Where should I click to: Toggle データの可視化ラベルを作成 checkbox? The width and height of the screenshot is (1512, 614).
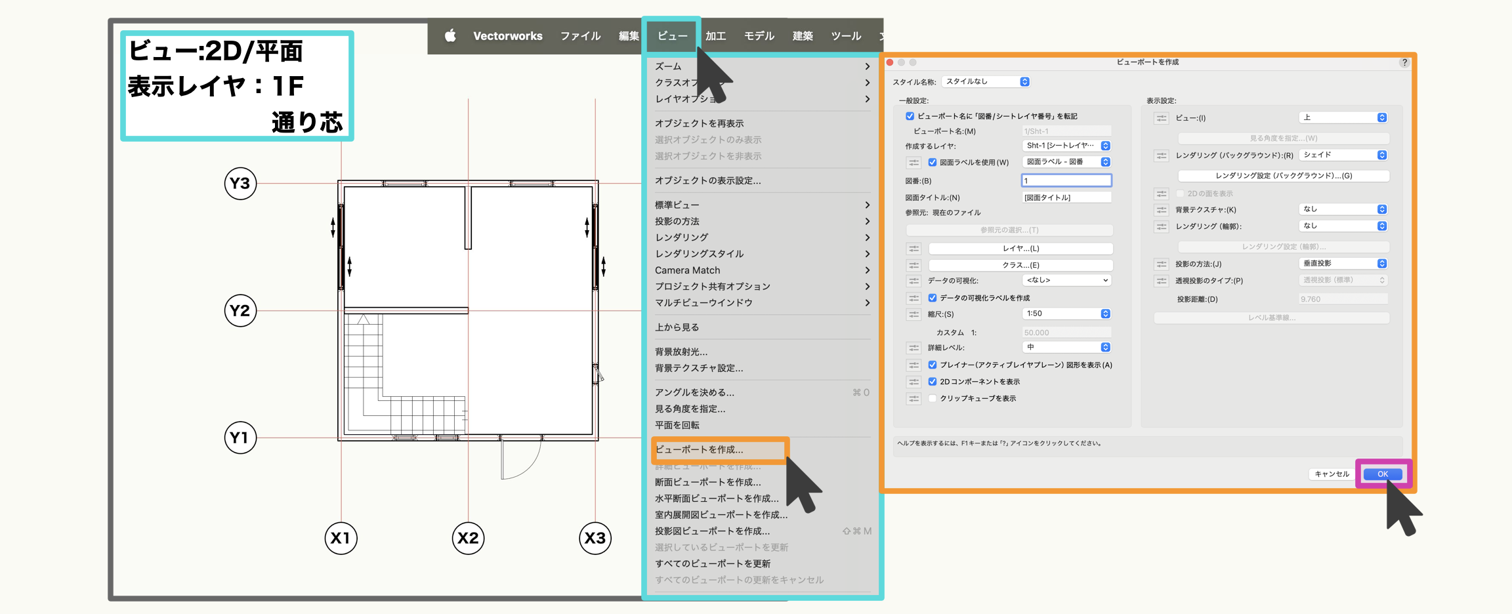[932, 298]
